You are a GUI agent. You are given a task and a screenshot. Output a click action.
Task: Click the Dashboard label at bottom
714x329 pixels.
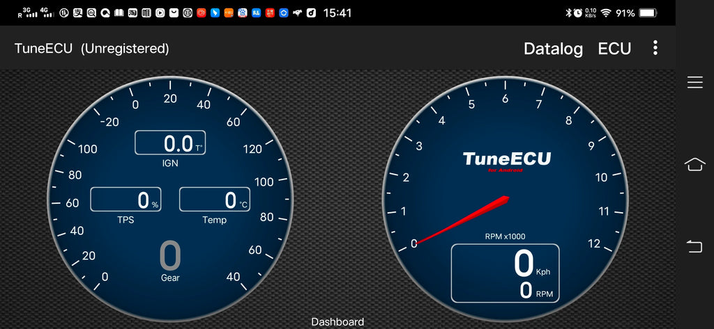[x=337, y=322]
